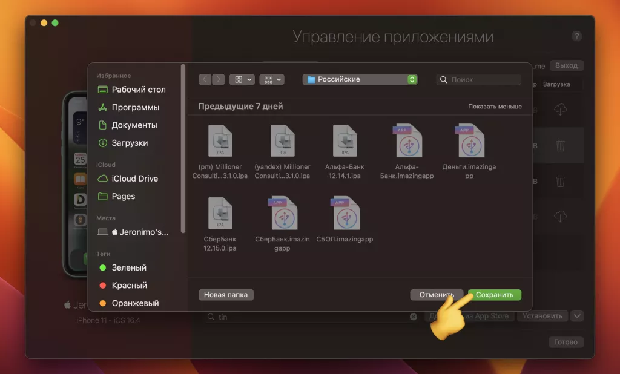620x374 pixels.
Task: Choose the Зеленый green tag
Action: point(123,267)
